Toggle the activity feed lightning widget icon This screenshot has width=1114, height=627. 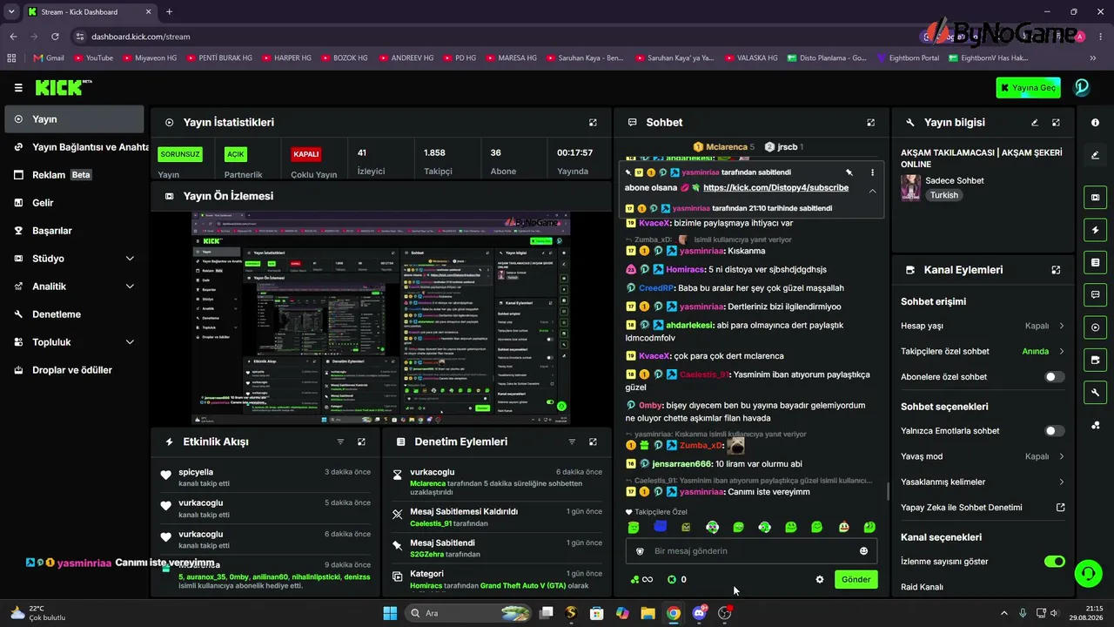click(x=1095, y=230)
